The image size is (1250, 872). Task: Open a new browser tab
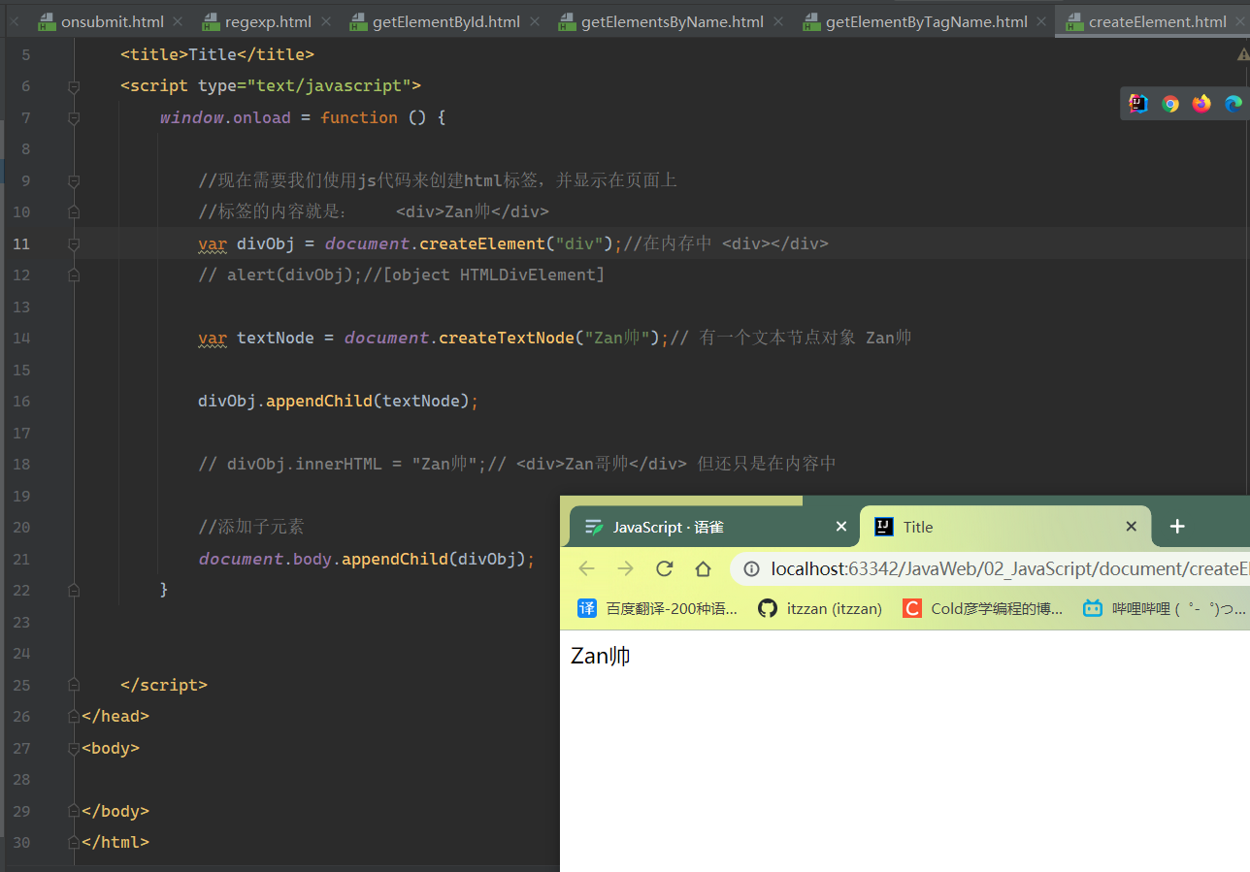click(x=1177, y=526)
